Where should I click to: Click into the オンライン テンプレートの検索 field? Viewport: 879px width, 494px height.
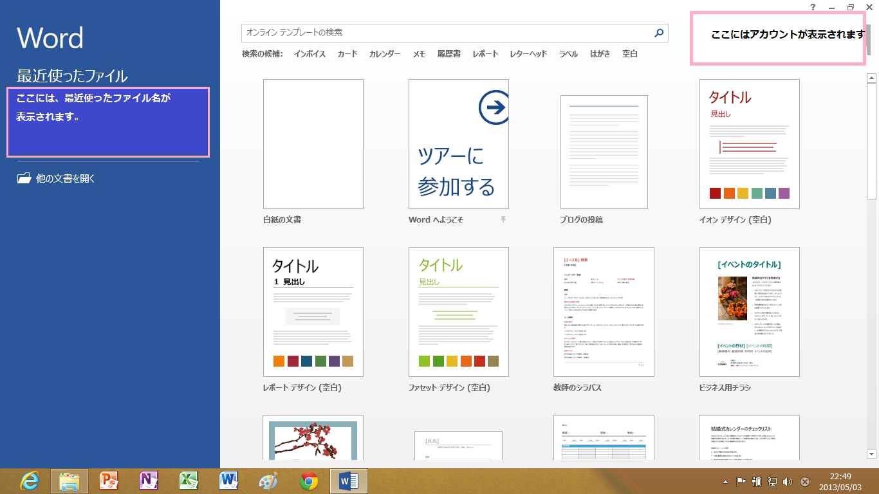(454, 33)
